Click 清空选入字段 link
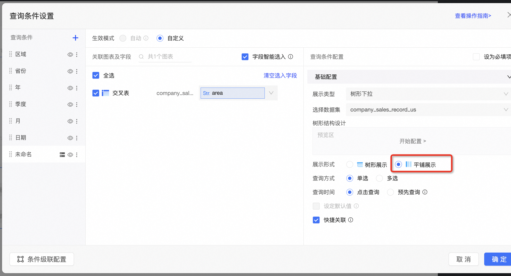This screenshot has height=276, width=511. pyautogui.click(x=280, y=75)
